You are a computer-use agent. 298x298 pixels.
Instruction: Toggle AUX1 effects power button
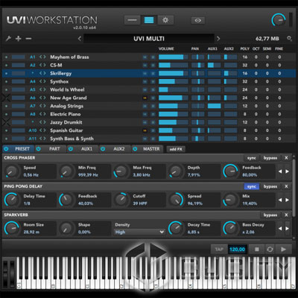coord(71,149)
